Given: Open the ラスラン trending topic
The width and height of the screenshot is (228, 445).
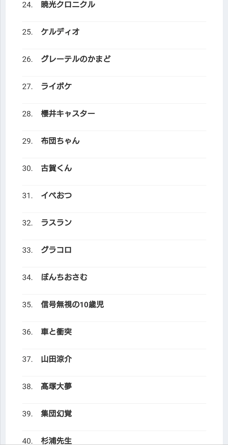Looking at the screenshot, I should [56, 223].
